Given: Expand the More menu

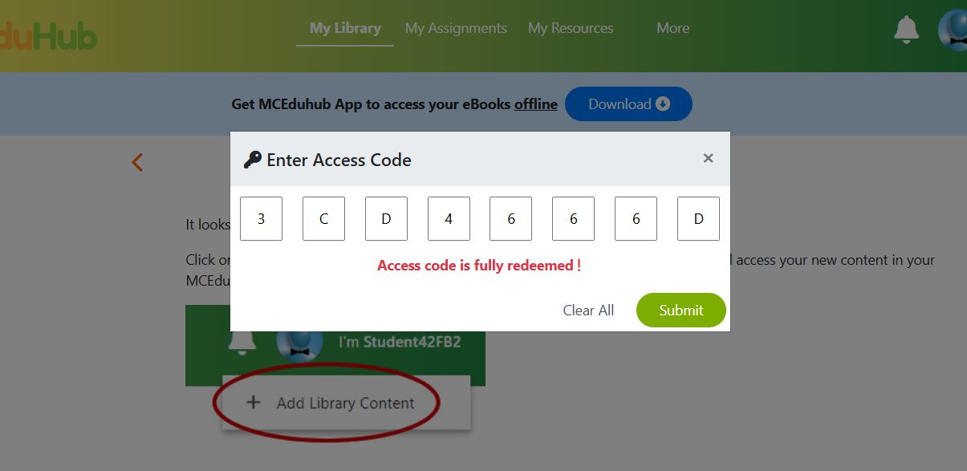Looking at the screenshot, I should [x=672, y=28].
